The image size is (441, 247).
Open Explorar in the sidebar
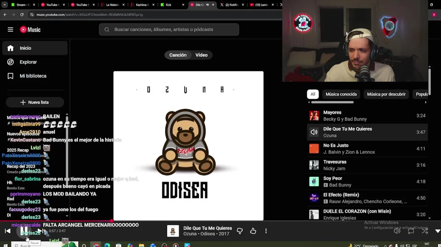point(35,62)
